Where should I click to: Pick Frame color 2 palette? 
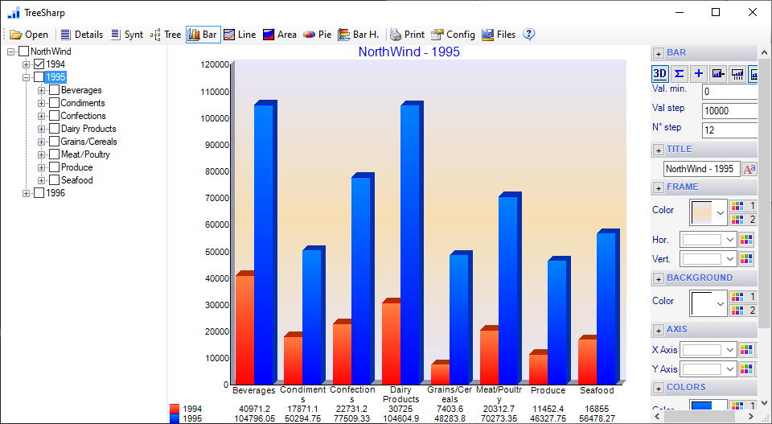(742, 220)
